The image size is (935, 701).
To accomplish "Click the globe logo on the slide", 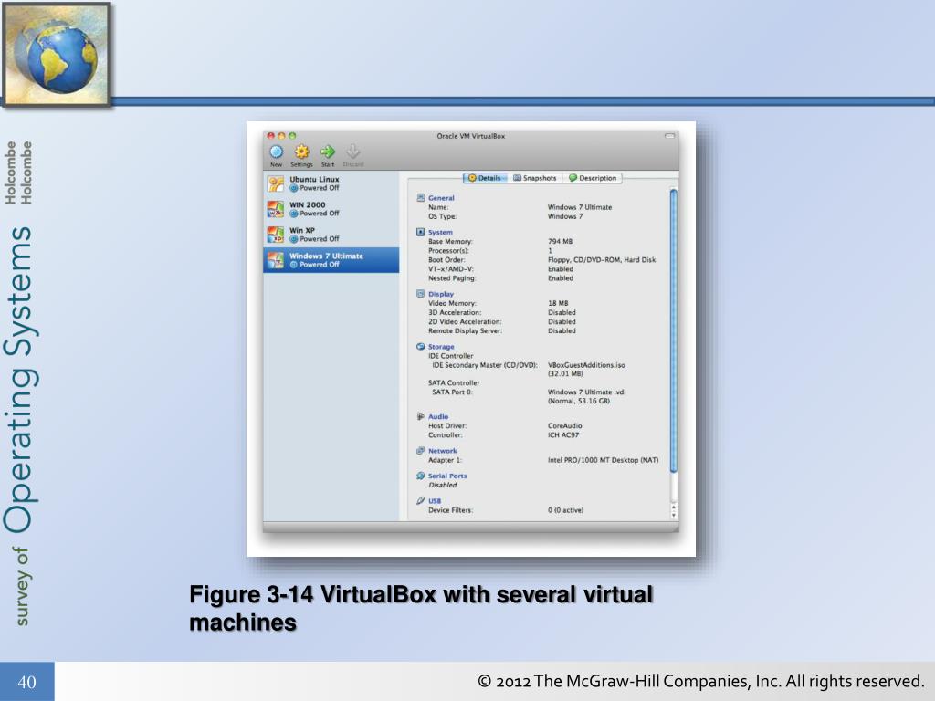I will pyautogui.click(x=57, y=55).
